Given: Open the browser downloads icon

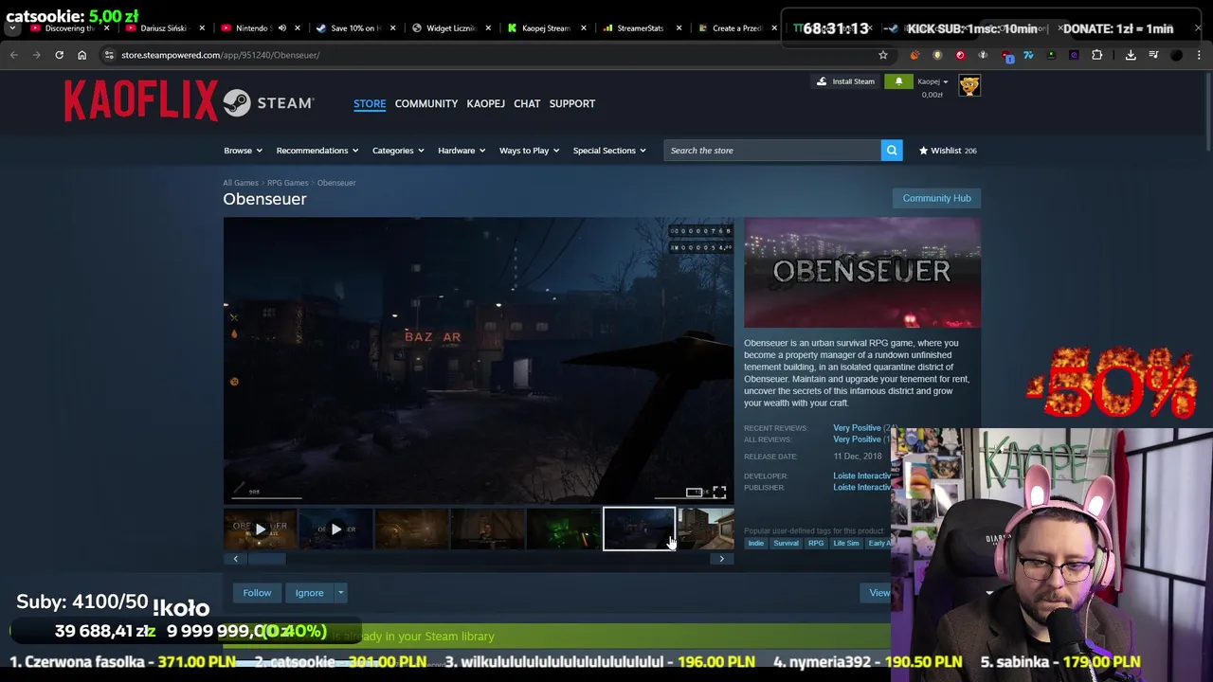Looking at the screenshot, I should click(x=1131, y=55).
